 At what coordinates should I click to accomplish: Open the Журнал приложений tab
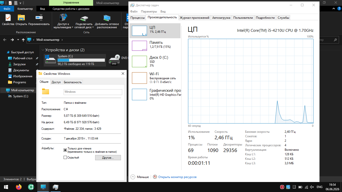pyautogui.click(x=194, y=18)
